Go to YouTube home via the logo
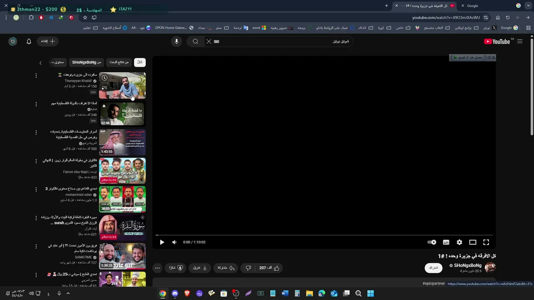 click(x=497, y=41)
